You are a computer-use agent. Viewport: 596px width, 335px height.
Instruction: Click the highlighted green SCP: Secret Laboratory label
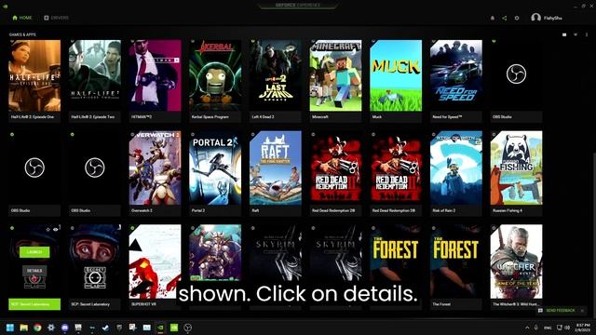click(x=34, y=304)
